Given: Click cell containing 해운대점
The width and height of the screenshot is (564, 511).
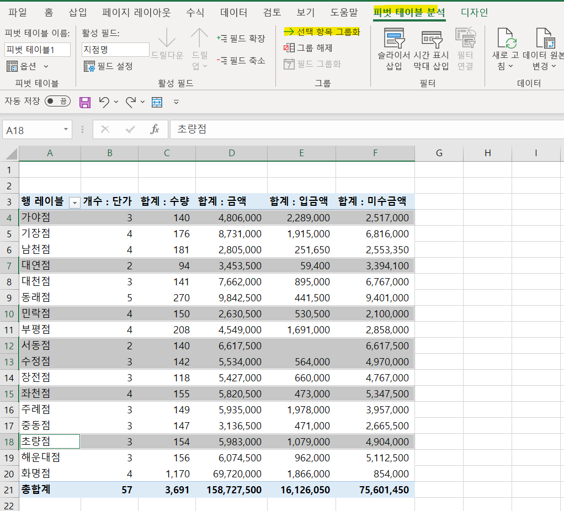Looking at the screenshot, I should point(50,458).
